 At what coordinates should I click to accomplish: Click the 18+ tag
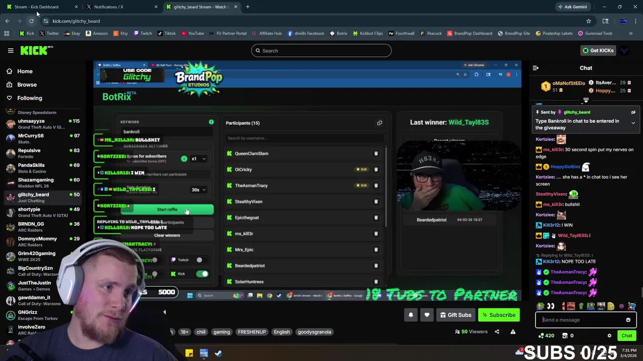click(185, 332)
